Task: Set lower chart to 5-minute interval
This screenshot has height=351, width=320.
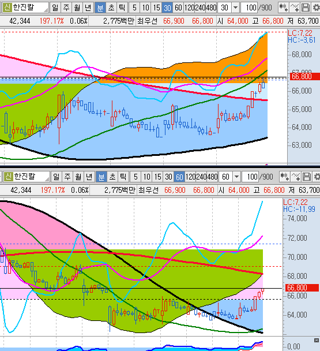Action: click(x=135, y=177)
